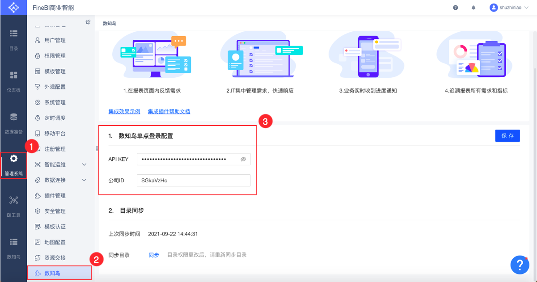Focus the 公司ID input field
Image resolution: width=537 pixels, height=282 pixels.
pyautogui.click(x=194, y=181)
